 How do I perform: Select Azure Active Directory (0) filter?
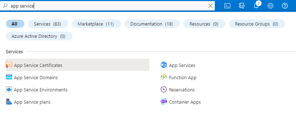tap(39, 36)
